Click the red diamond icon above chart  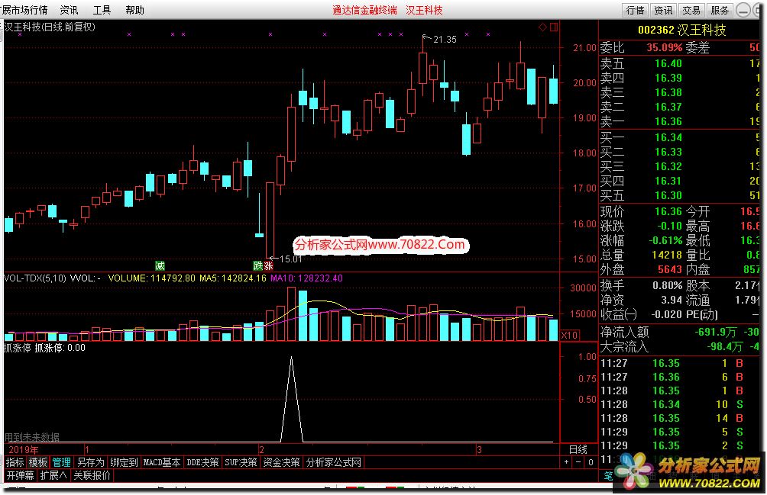(542, 27)
